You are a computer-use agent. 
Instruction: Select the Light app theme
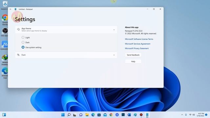point(23,37)
